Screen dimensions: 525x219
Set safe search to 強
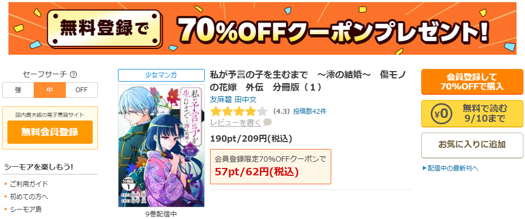pyautogui.click(x=18, y=90)
